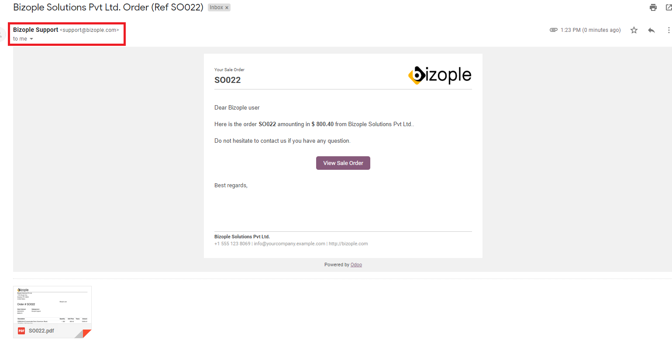672x347 pixels.
Task: Click the sender avatar icon
Action: point(2,34)
